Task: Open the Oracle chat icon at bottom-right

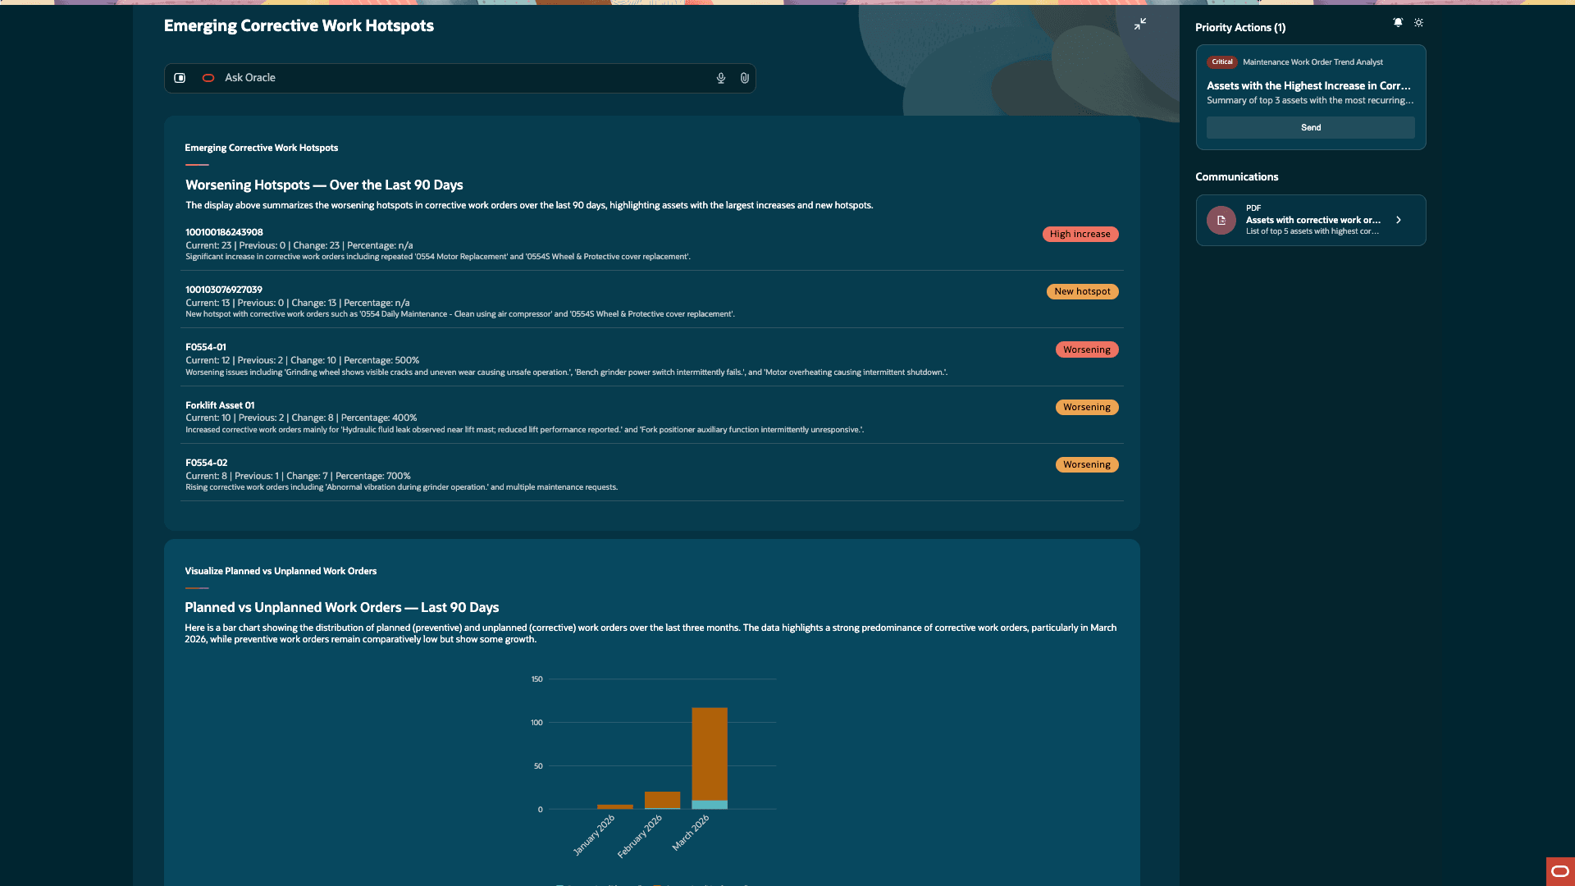Action: pos(1559,871)
